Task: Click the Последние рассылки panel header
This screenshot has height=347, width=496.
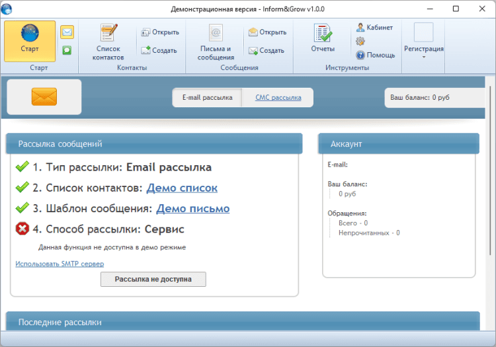Action: (243, 322)
